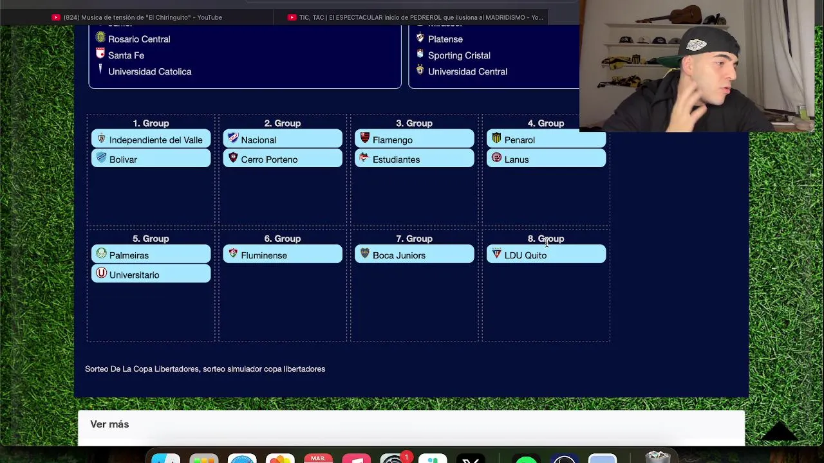Open the Photos app in the dock
The image size is (824, 463).
pos(280,458)
